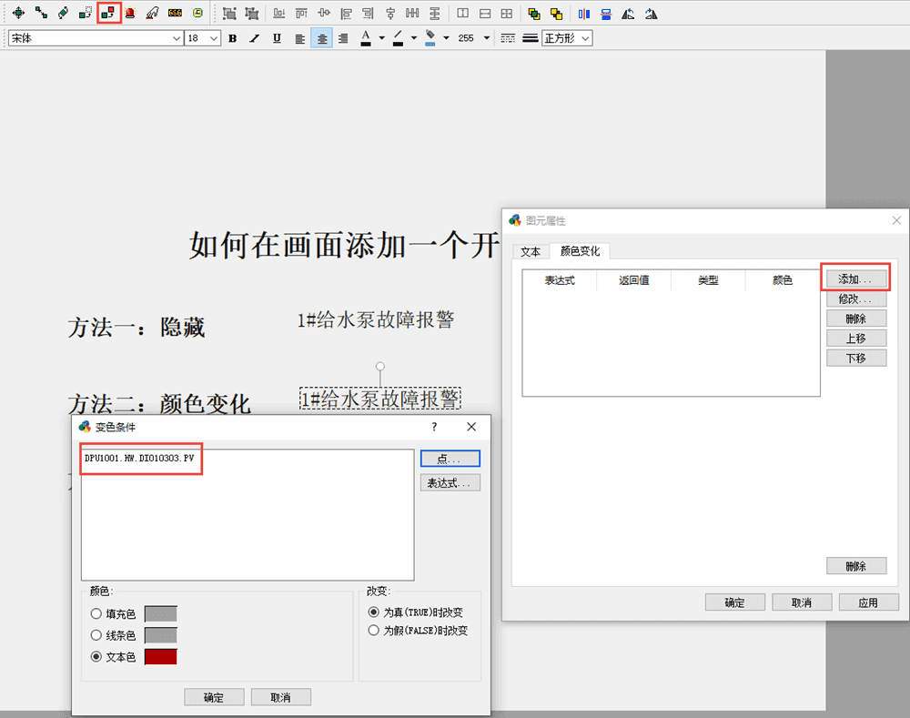Toggle underline text formatting
910x718 pixels.
tap(277, 38)
